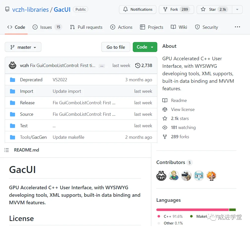This screenshot has width=250, height=228.
Task: Open the vczh-libraries owner link
Action: pos(31,10)
